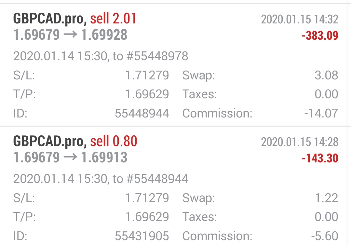
Task: Tap the sell 2.01 volume label
Action: point(113,19)
